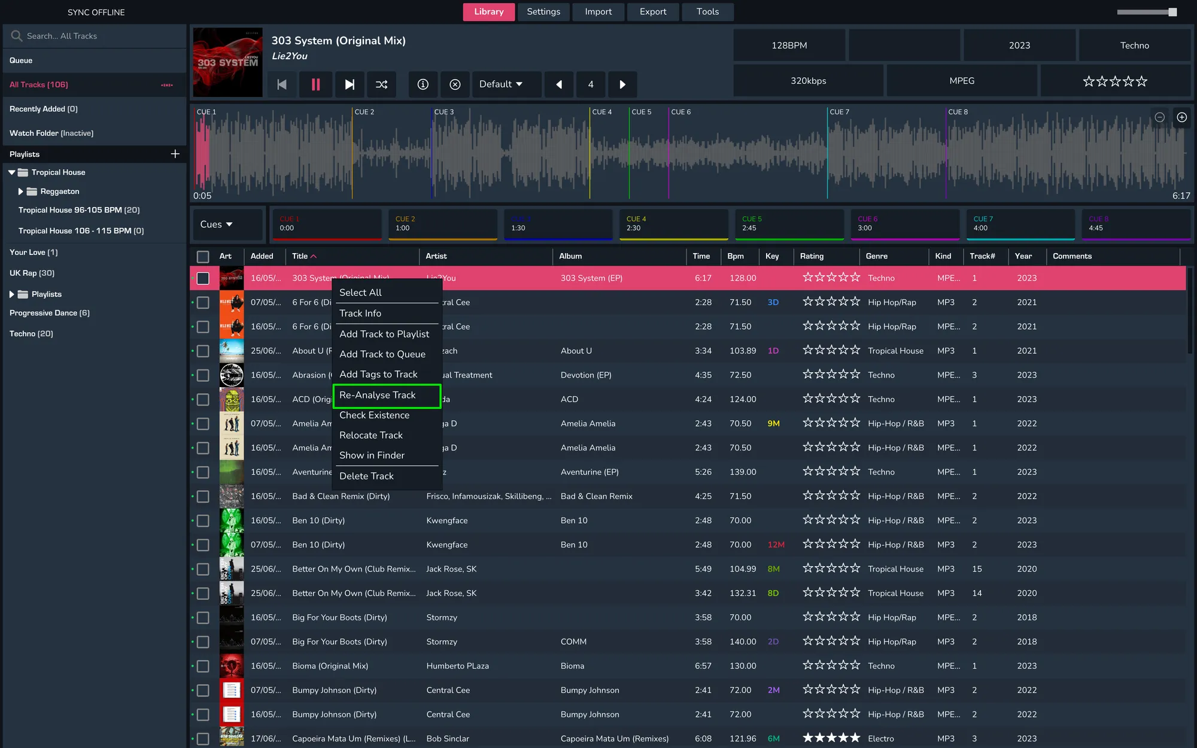This screenshot has width=1197, height=748.
Task: Tick the checkbox for Ben 10 (Dirty) first row
Action: [x=203, y=521]
